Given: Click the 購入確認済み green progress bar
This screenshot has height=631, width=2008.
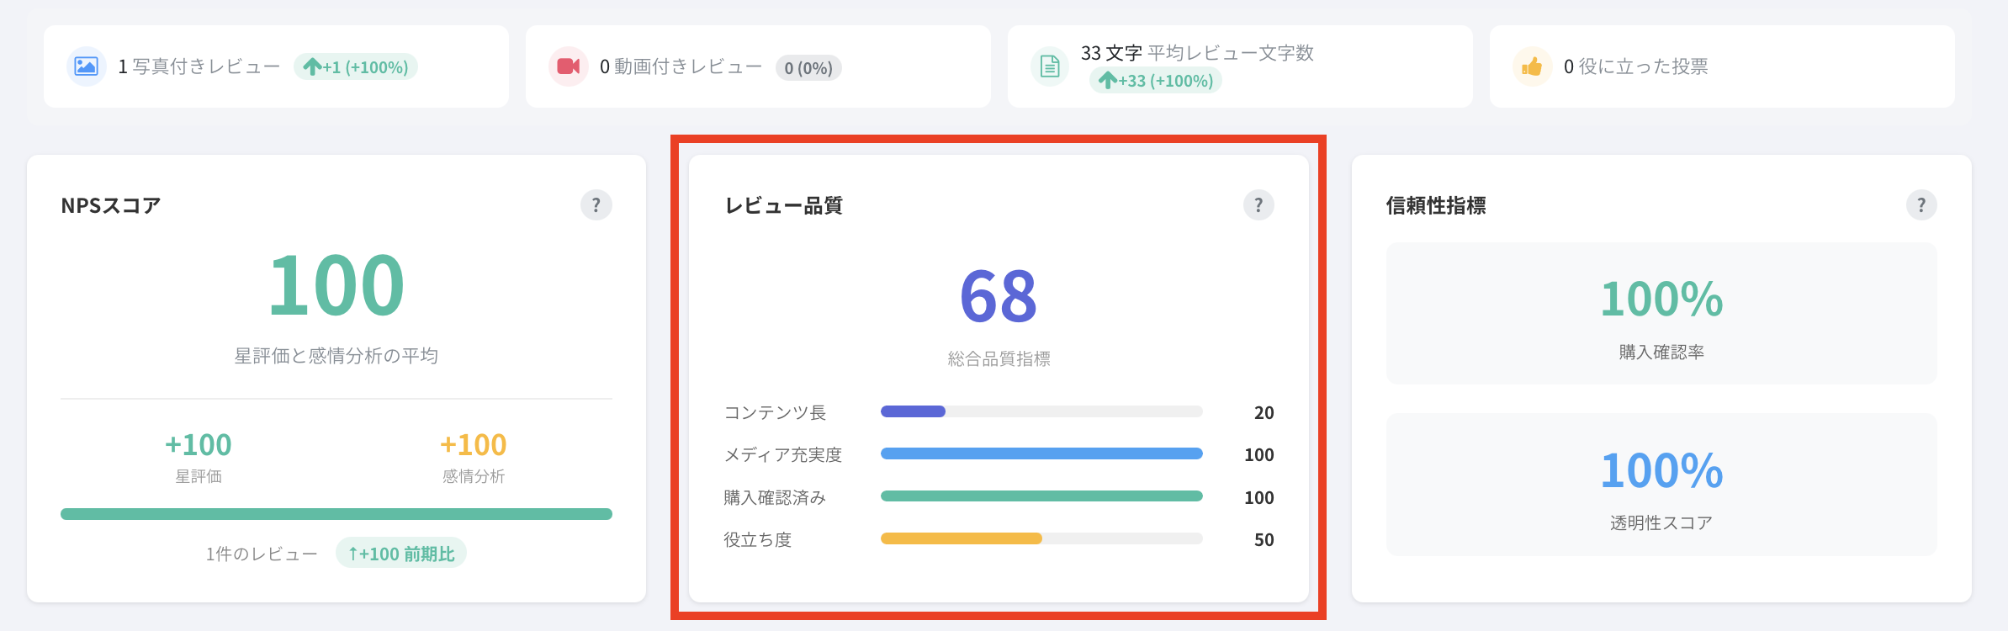Looking at the screenshot, I should click(1041, 496).
